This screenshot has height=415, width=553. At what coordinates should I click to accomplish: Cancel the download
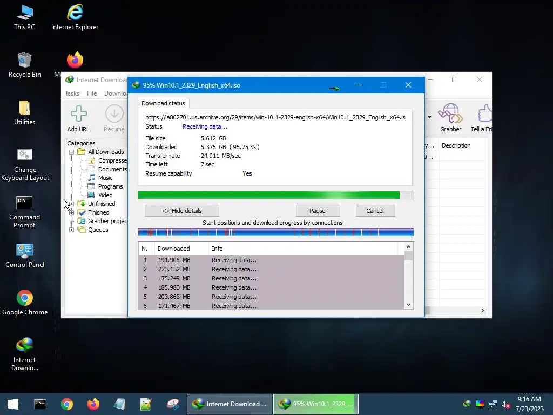pos(375,211)
